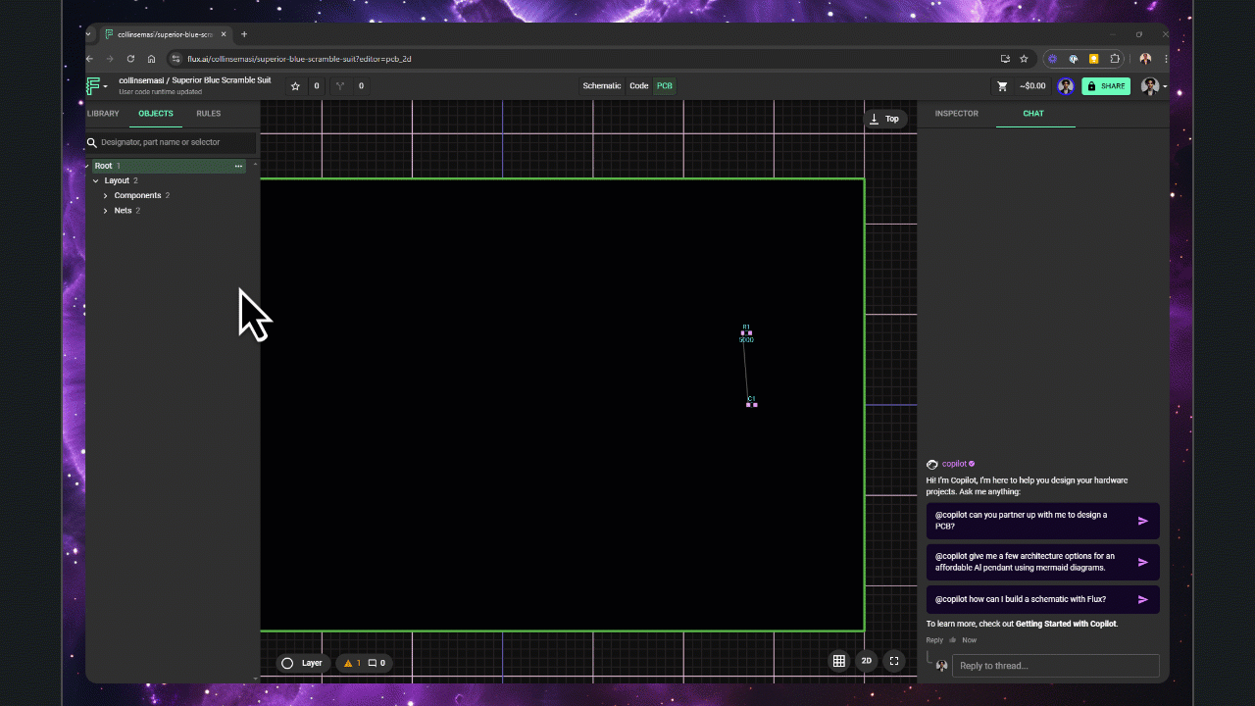Screen dimensions: 1255x706
Task: Open Getting Started with Copilot link
Action: [x=1066, y=624]
